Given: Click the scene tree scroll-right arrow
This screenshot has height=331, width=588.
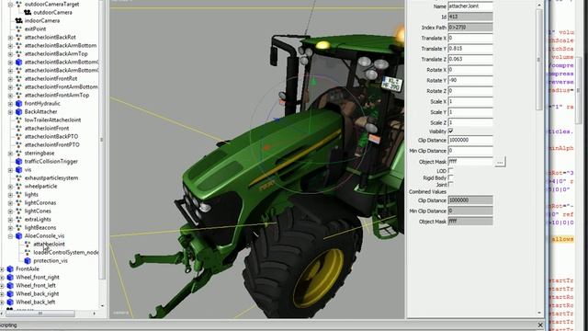Looking at the screenshot, I should (94, 313).
